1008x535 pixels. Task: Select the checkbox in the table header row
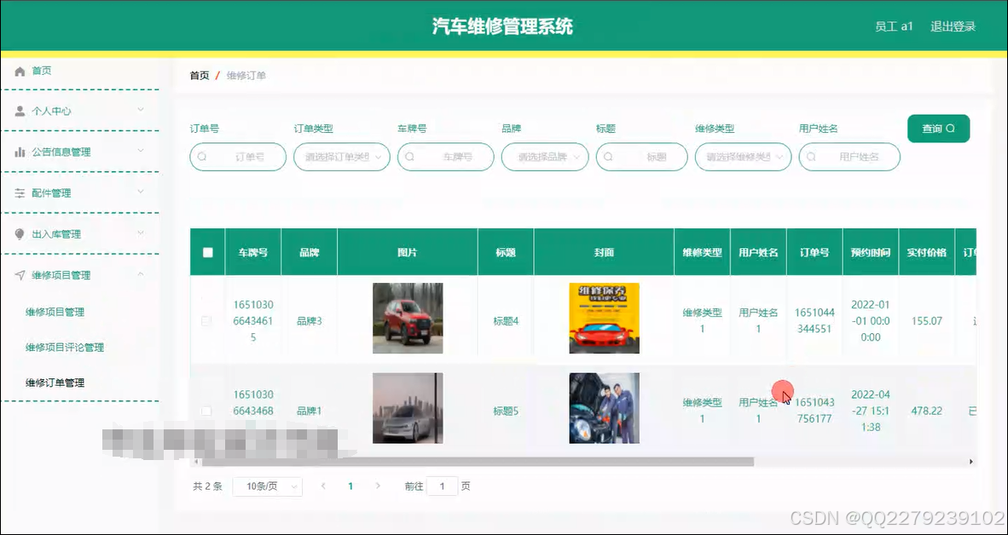click(206, 250)
